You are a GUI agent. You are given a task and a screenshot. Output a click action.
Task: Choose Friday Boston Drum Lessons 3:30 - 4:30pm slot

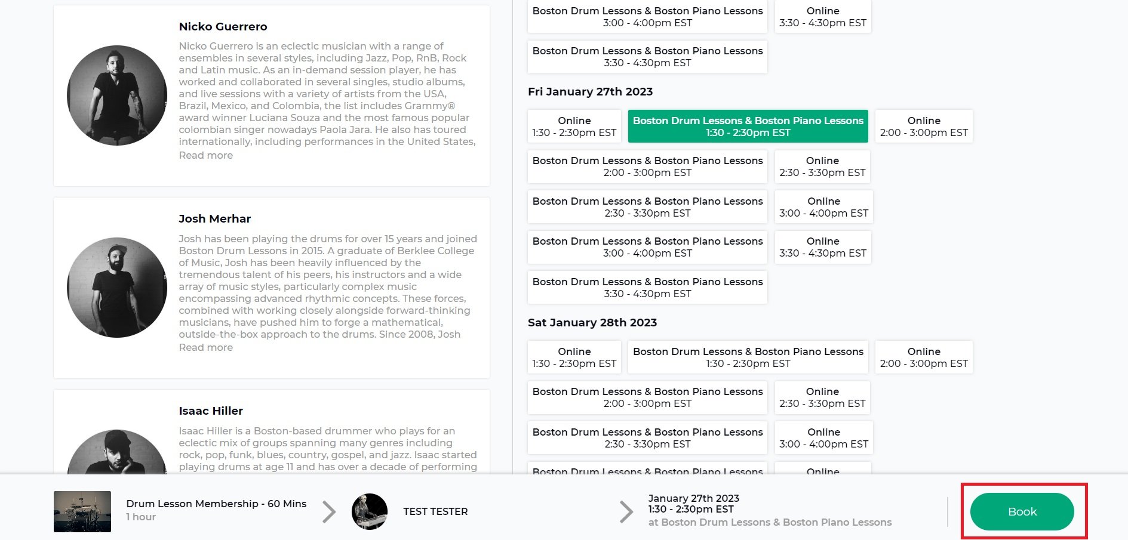[x=648, y=288]
